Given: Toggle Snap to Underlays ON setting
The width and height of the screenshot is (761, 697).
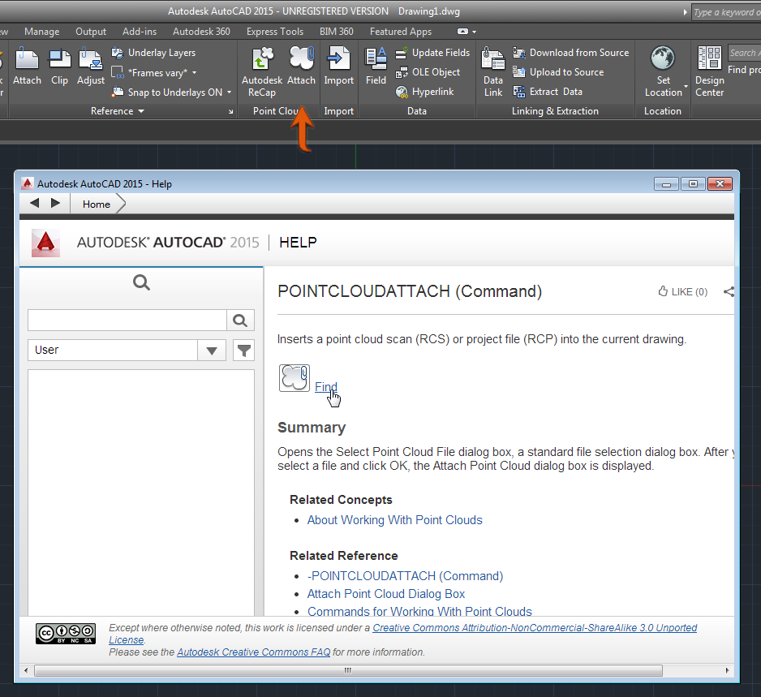Looking at the screenshot, I should 174,93.
